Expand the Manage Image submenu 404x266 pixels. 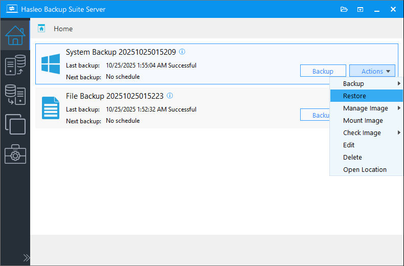click(x=366, y=108)
